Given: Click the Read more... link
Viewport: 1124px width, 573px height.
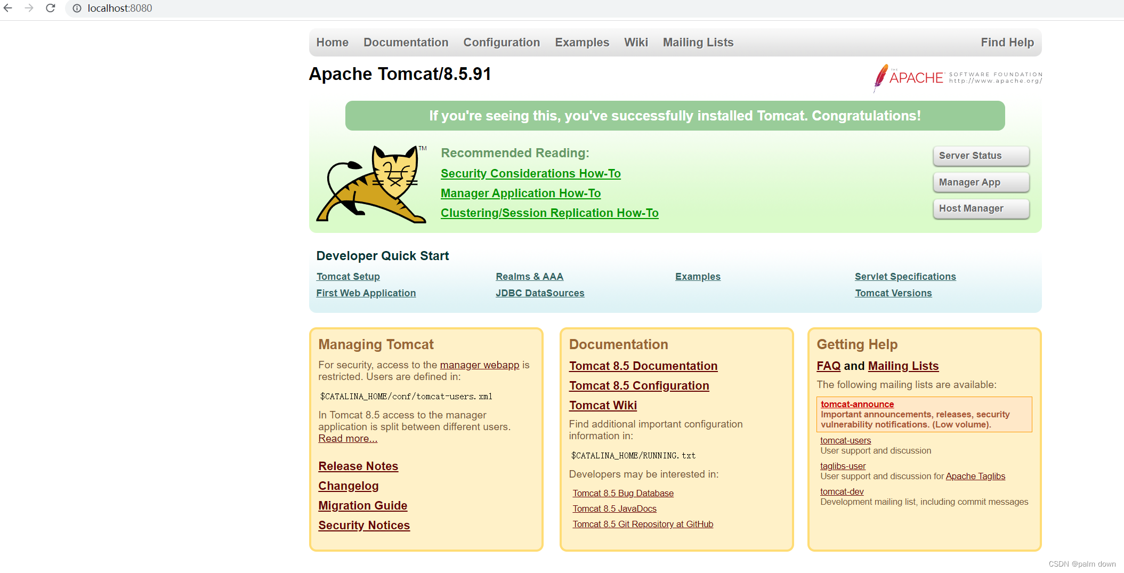Looking at the screenshot, I should (x=347, y=439).
